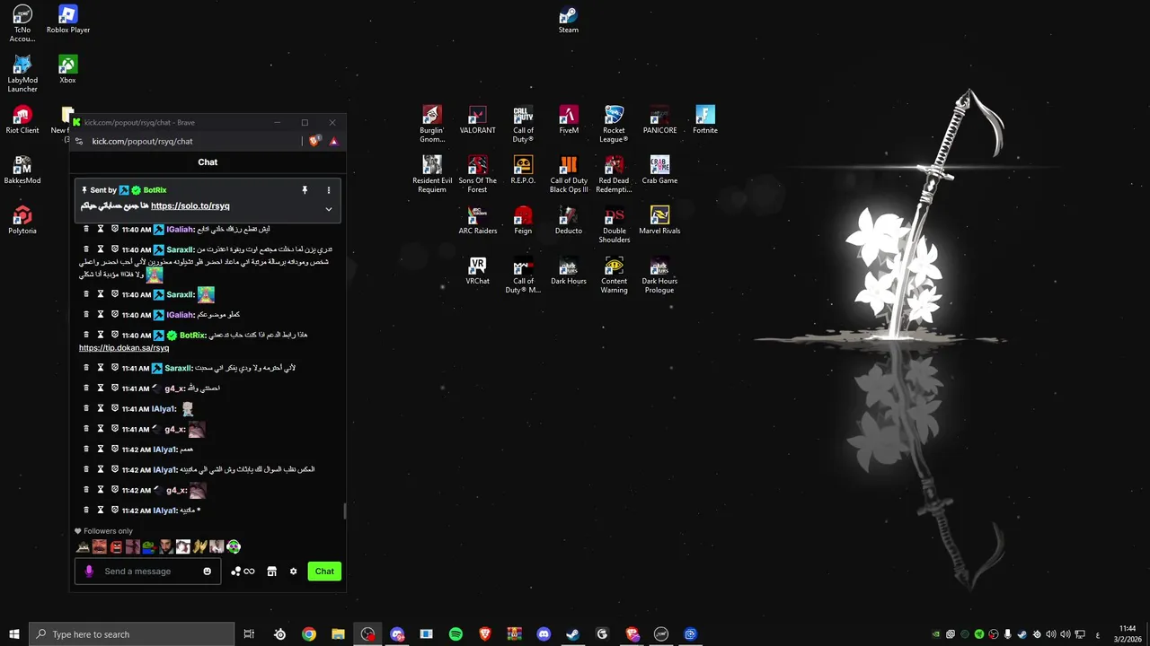Insert the yellow praying hands emote

(199, 546)
